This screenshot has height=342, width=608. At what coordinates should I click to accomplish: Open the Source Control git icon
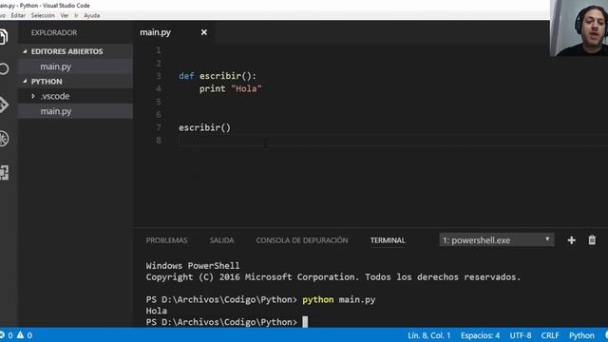tap(4, 104)
